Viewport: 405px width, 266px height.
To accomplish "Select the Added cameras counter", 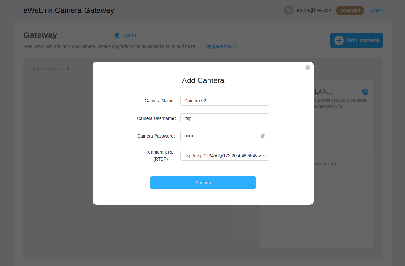I will [x=51, y=68].
